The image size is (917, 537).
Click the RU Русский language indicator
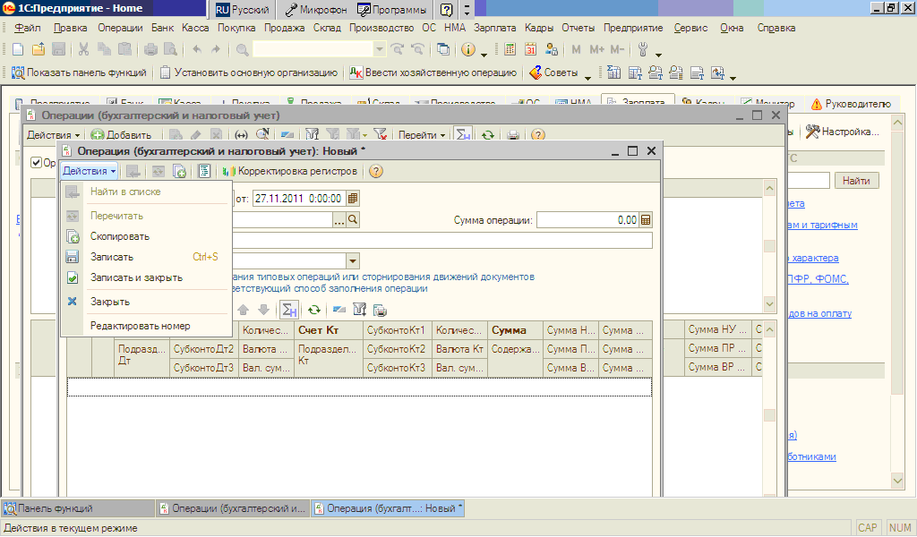243,9
